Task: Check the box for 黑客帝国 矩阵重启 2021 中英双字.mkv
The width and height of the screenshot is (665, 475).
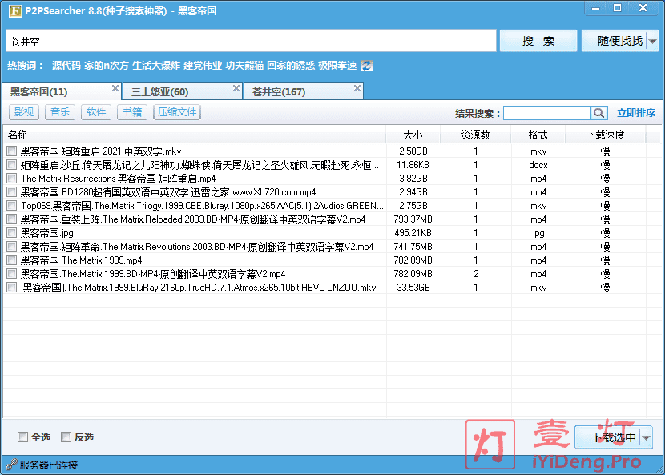Action: click(x=12, y=151)
